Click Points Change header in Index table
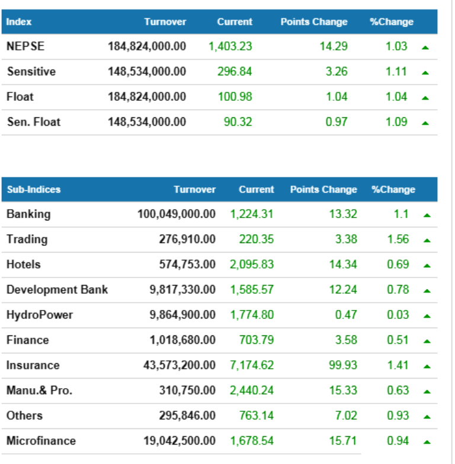Image resolution: width=455 pixels, height=464 pixels. [314, 22]
